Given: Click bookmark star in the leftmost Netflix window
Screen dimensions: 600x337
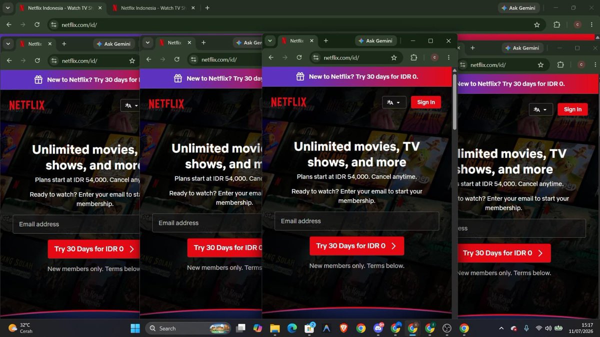Looking at the screenshot, I should (132, 60).
